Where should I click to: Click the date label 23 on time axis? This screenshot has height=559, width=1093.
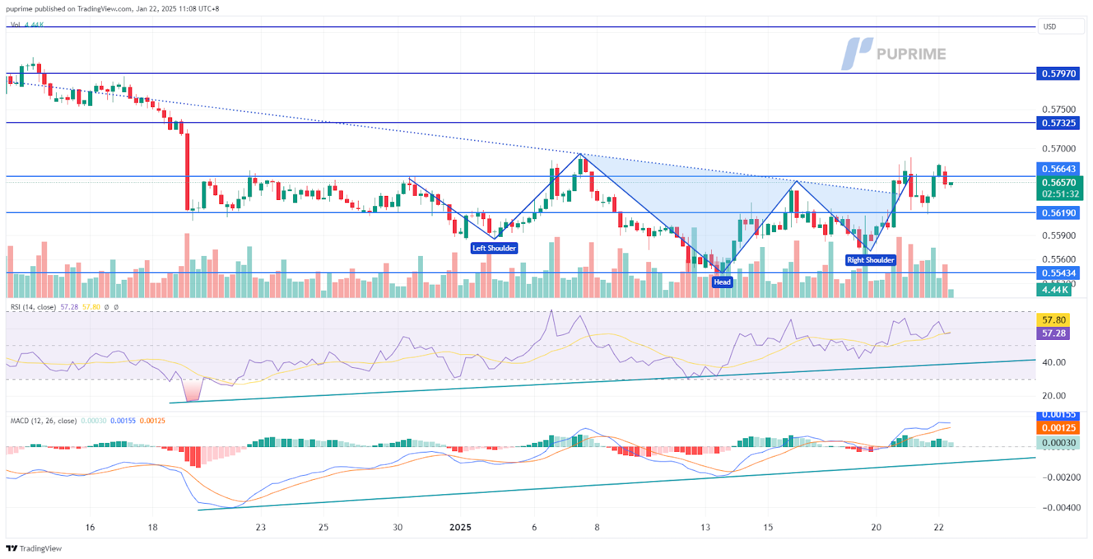[260, 528]
